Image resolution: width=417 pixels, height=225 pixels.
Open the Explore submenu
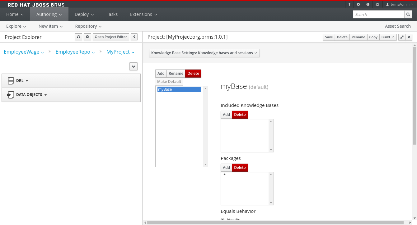point(16,26)
